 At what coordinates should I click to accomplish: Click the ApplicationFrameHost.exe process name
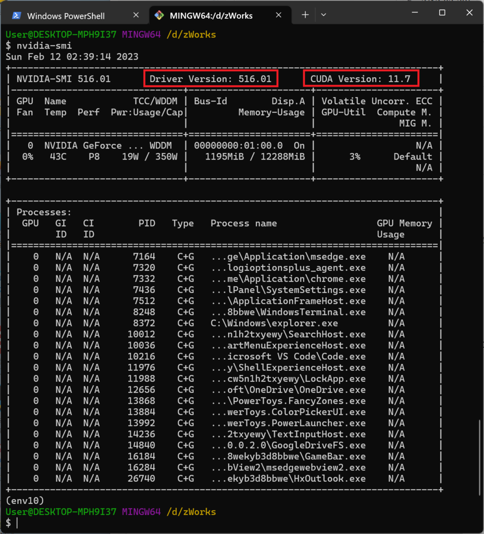click(x=289, y=301)
